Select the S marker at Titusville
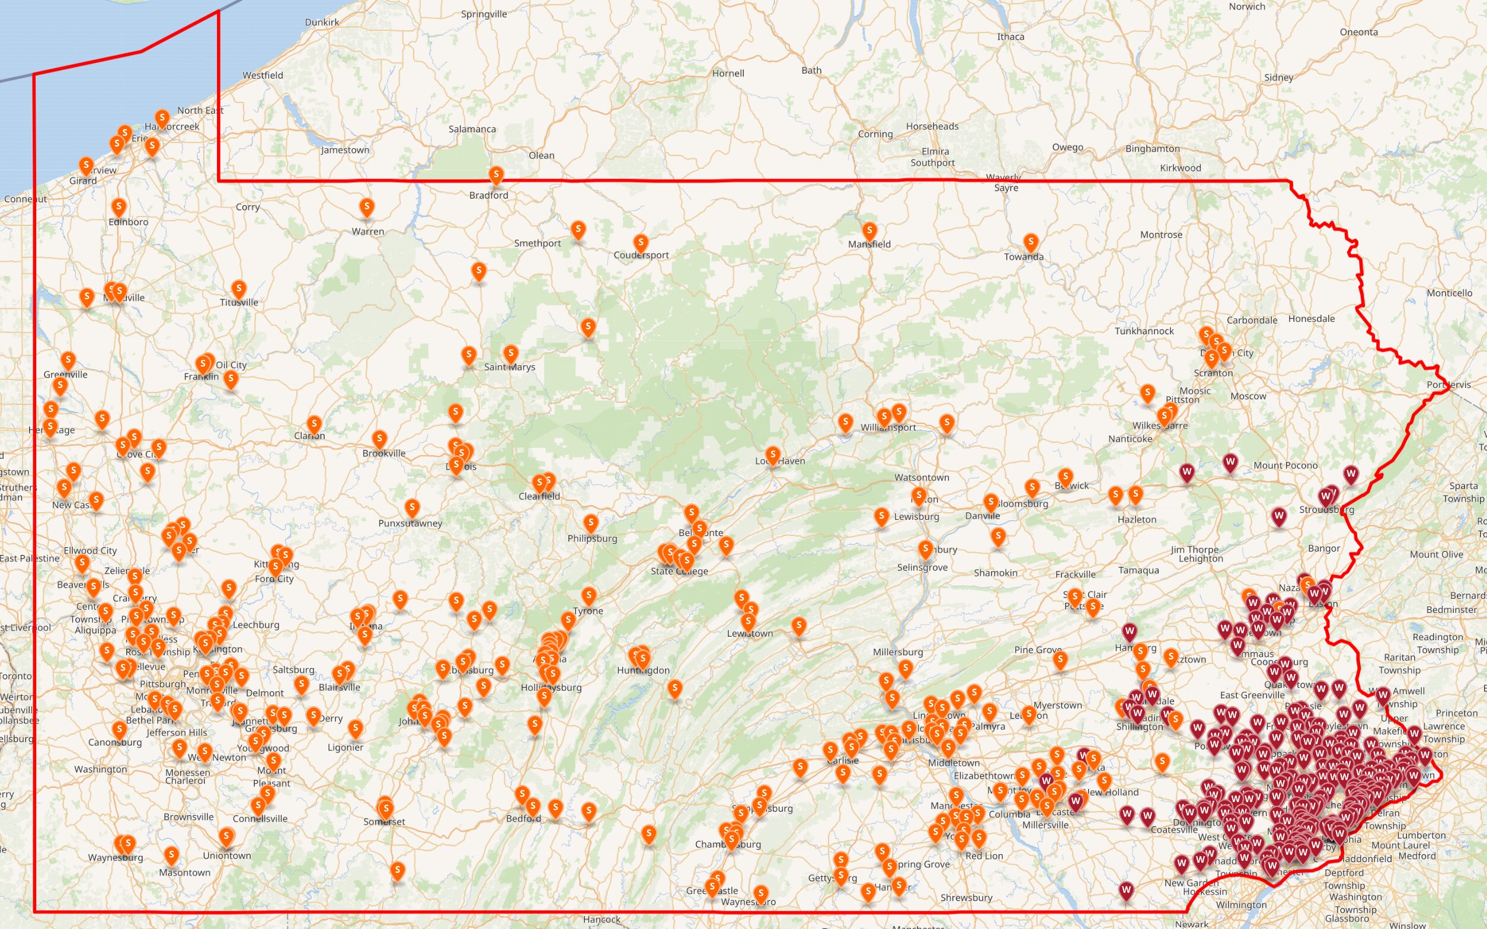 pos(239,289)
